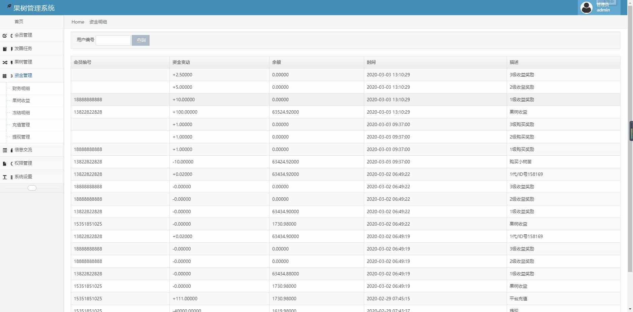Click the balance 63424.92000
This screenshot has width=633, height=312.
[286, 162]
